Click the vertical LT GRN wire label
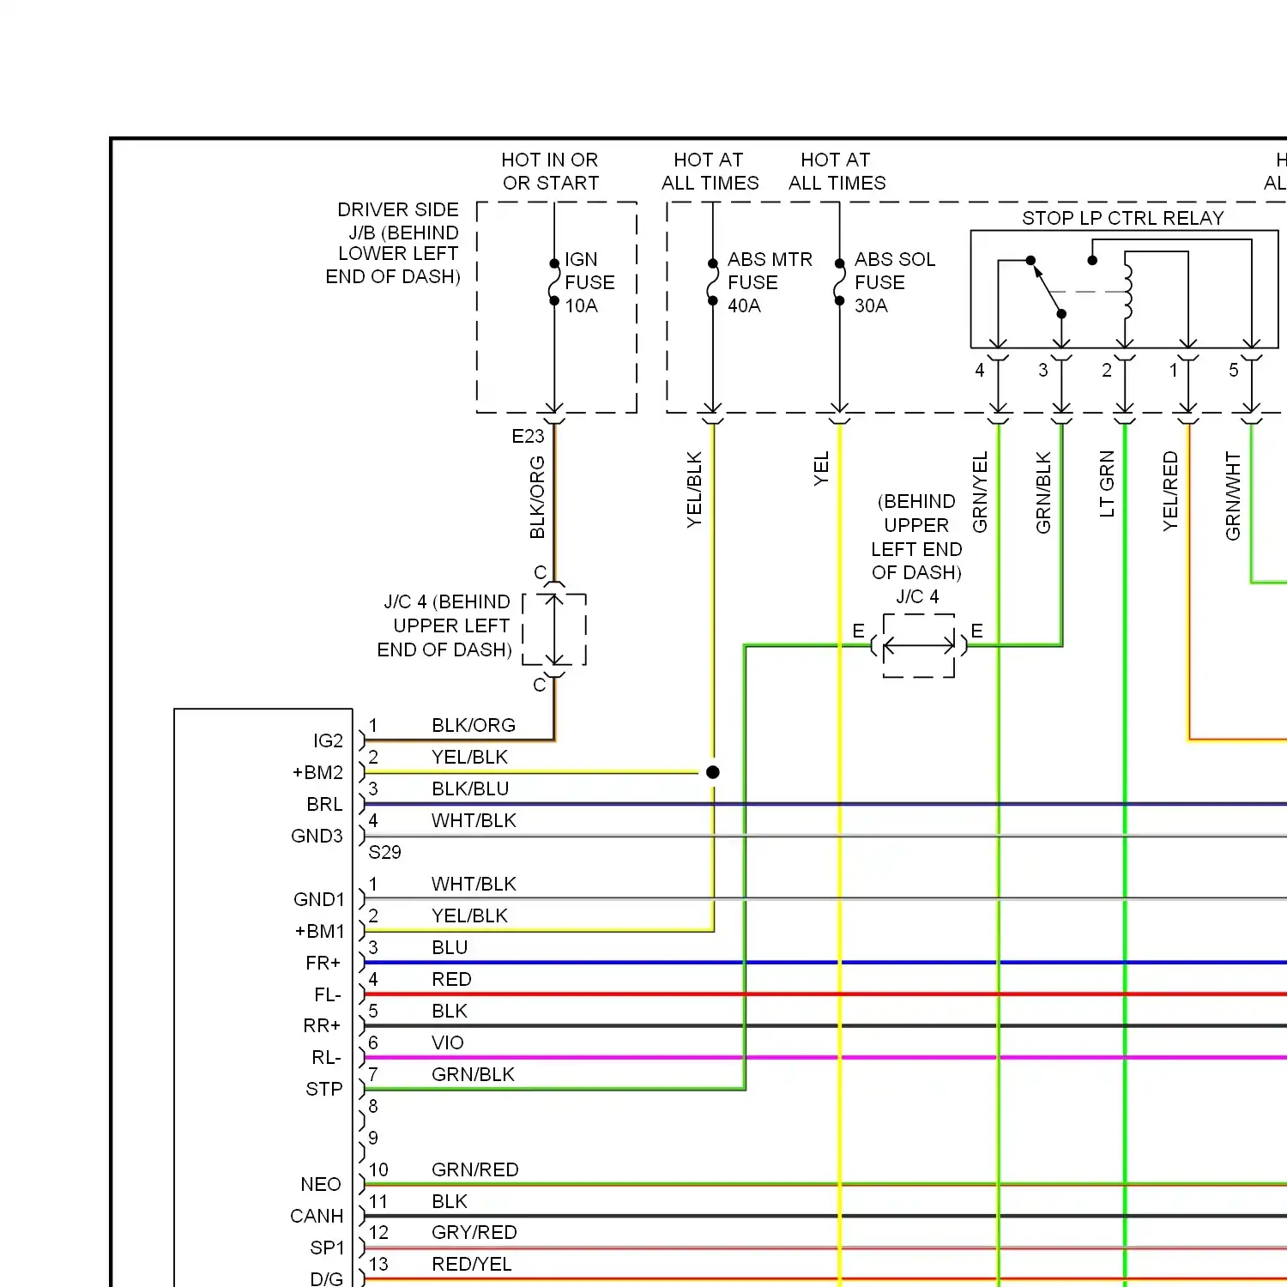Screen dimensions: 1287x1287 pyautogui.click(x=1107, y=484)
